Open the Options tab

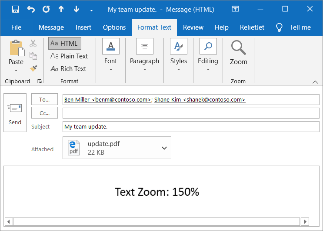pyautogui.click(x=114, y=27)
